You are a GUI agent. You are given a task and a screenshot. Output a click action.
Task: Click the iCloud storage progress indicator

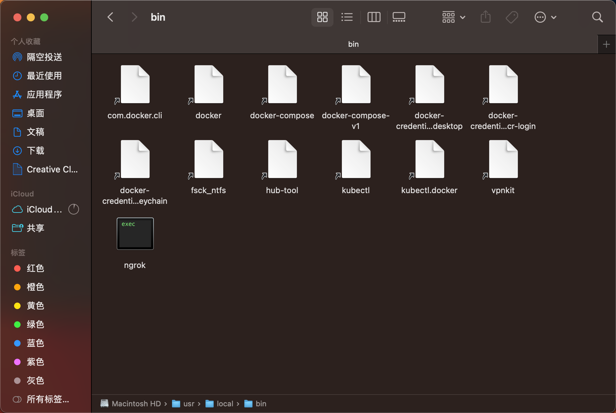(74, 209)
